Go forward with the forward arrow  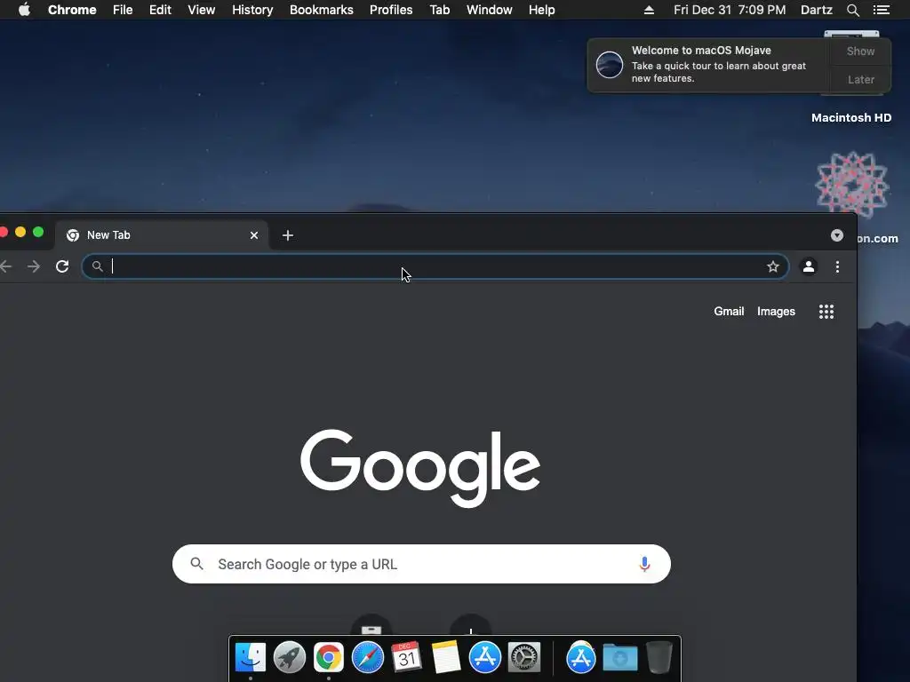click(34, 266)
